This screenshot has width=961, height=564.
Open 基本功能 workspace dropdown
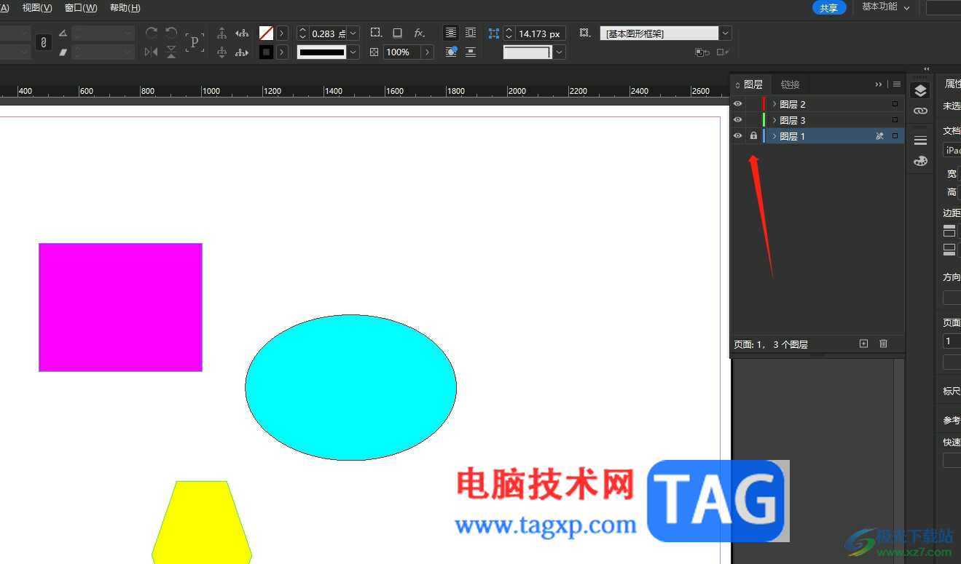coord(886,7)
